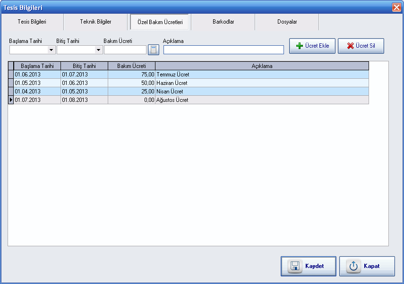Image resolution: width=404 pixels, height=284 pixels.
Task: Select the Nisan Ücret cell
Action: tap(262, 92)
